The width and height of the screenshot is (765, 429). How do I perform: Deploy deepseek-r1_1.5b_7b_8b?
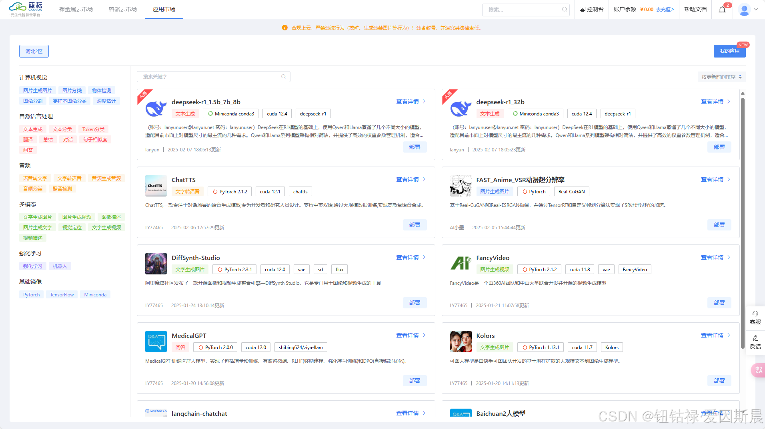[x=415, y=147]
